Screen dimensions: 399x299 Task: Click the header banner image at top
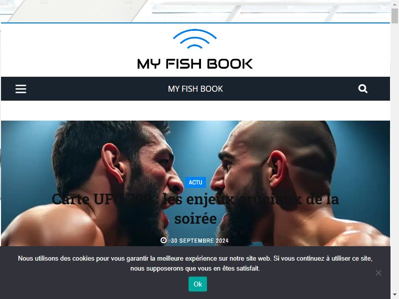point(195,11)
